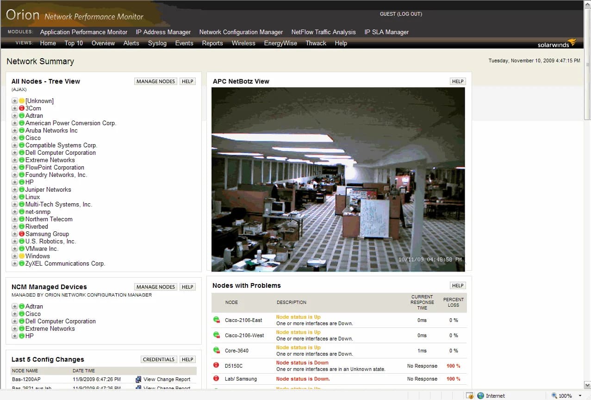The image size is (591, 400).
Task: Open View Change Report for Bas-1200AP
Action: (167, 379)
